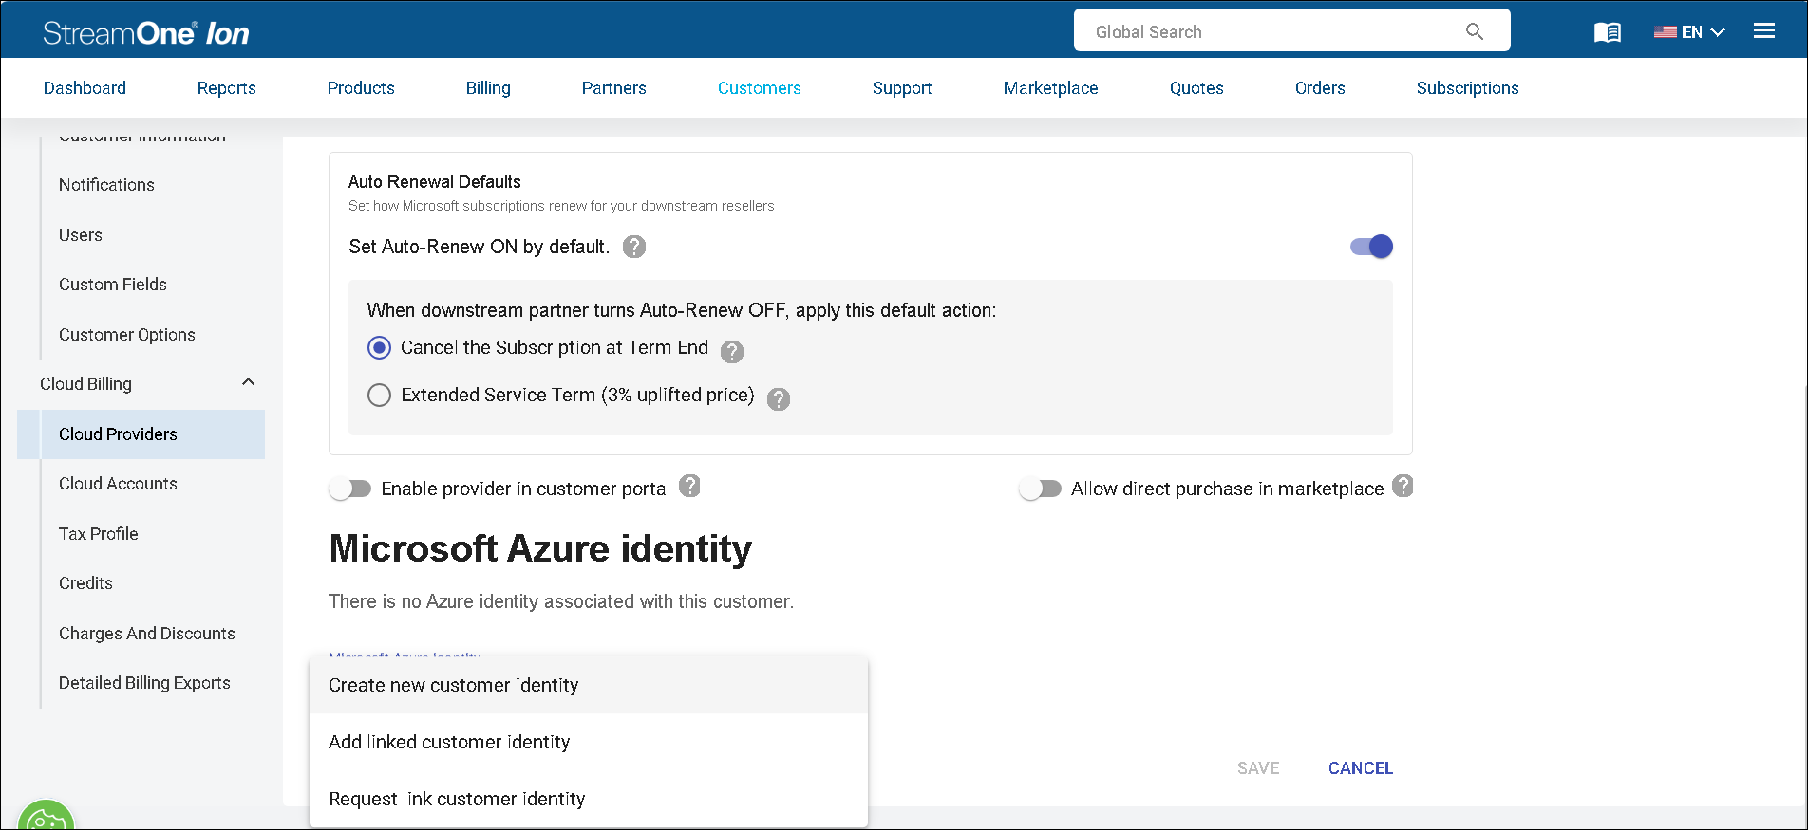Disable the Auto-Renew ON by default toggle

coord(1371,247)
